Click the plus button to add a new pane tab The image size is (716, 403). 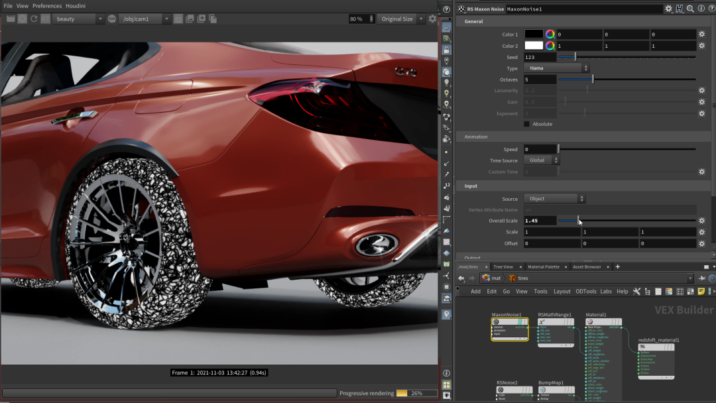coord(617,266)
